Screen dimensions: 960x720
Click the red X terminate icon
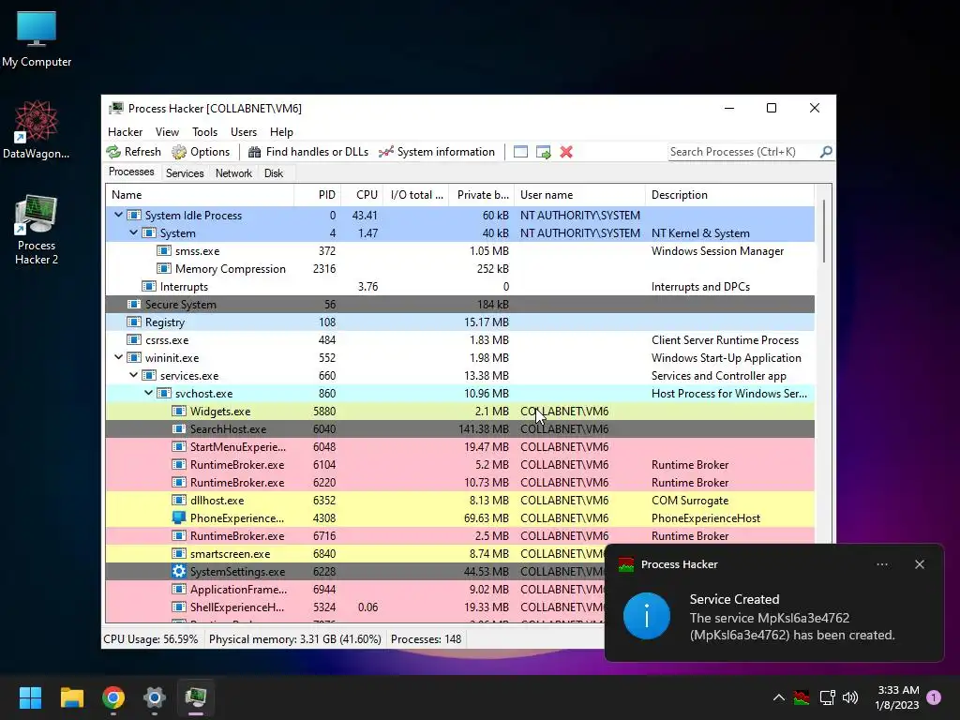point(566,152)
